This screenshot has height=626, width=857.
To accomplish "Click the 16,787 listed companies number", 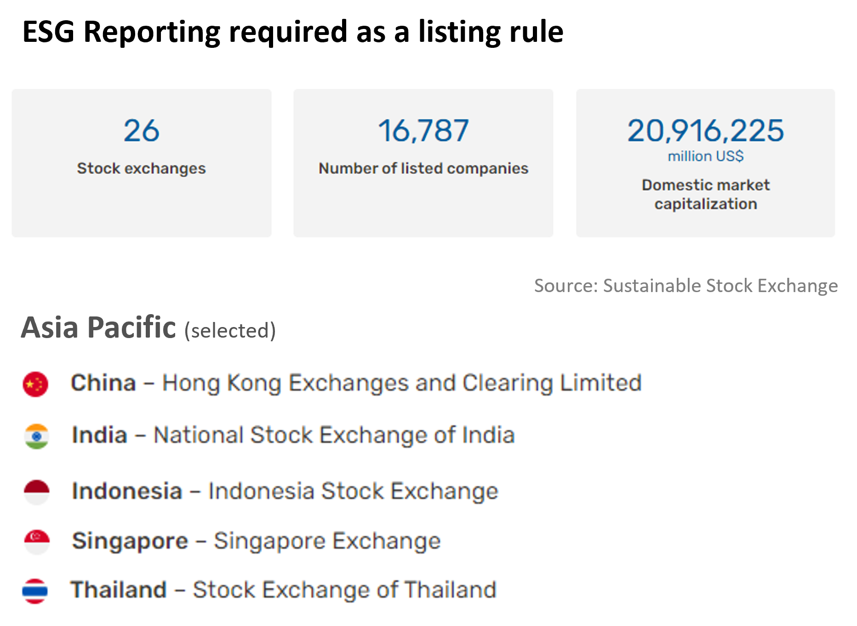I will coord(423,131).
